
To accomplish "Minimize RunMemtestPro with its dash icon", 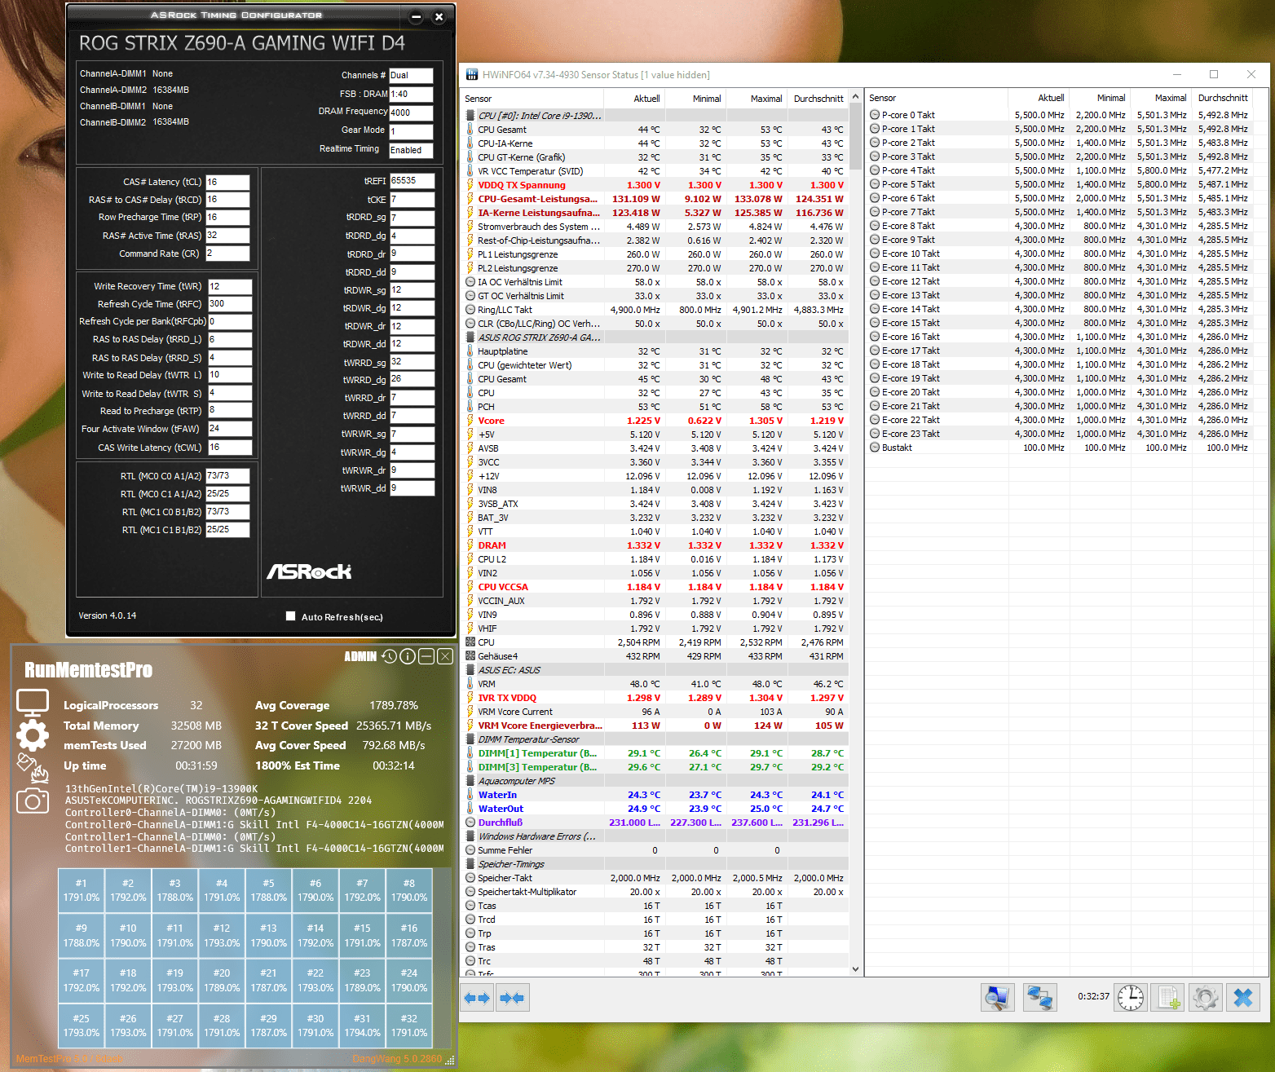I will click(426, 656).
